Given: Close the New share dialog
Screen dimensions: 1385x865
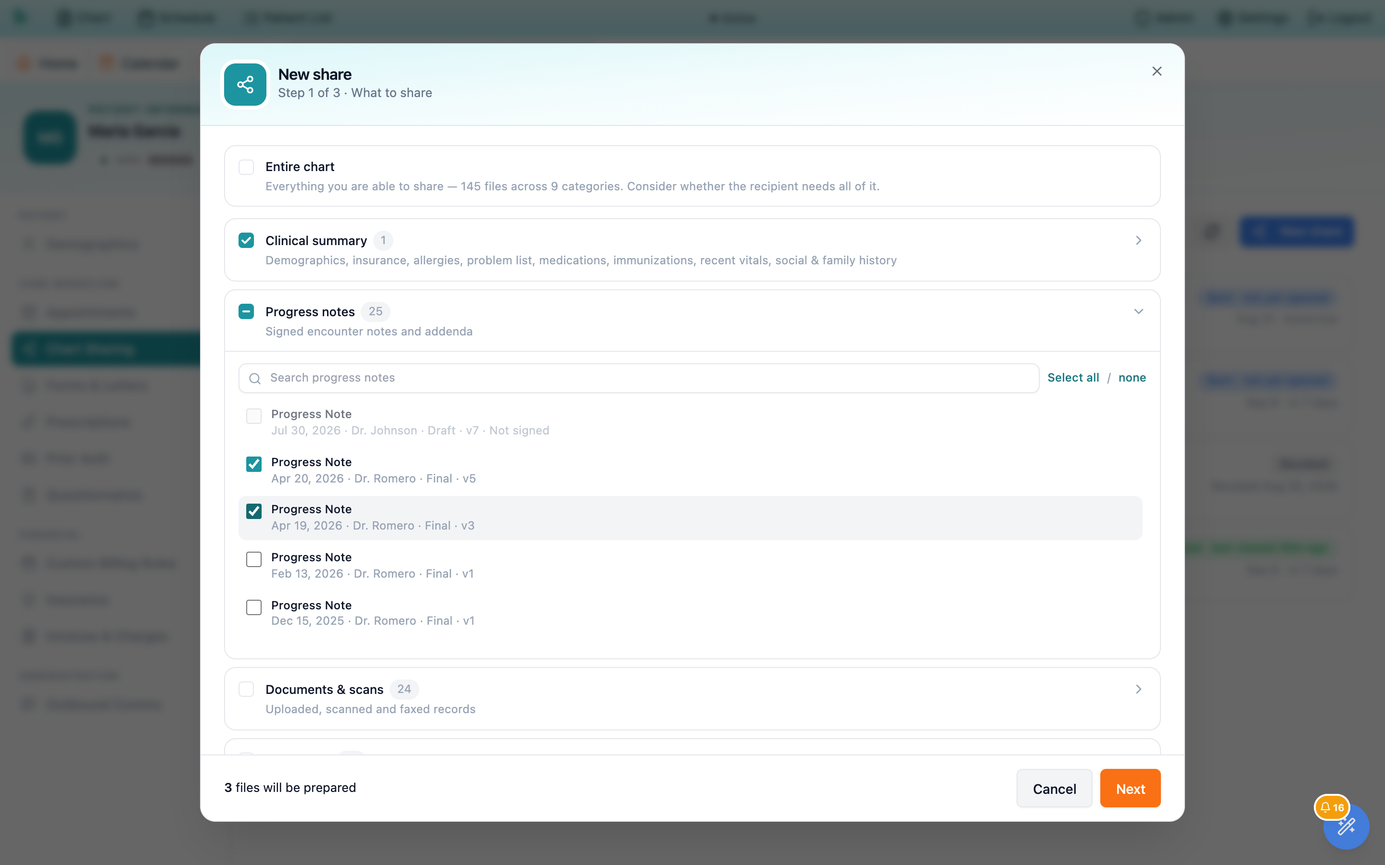Looking at the screenshot, I should tap(1157, 72).
